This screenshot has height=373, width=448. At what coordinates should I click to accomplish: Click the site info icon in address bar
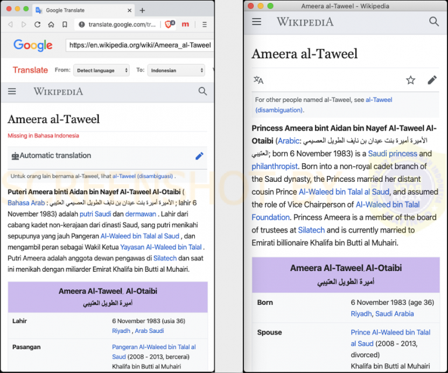82,24
